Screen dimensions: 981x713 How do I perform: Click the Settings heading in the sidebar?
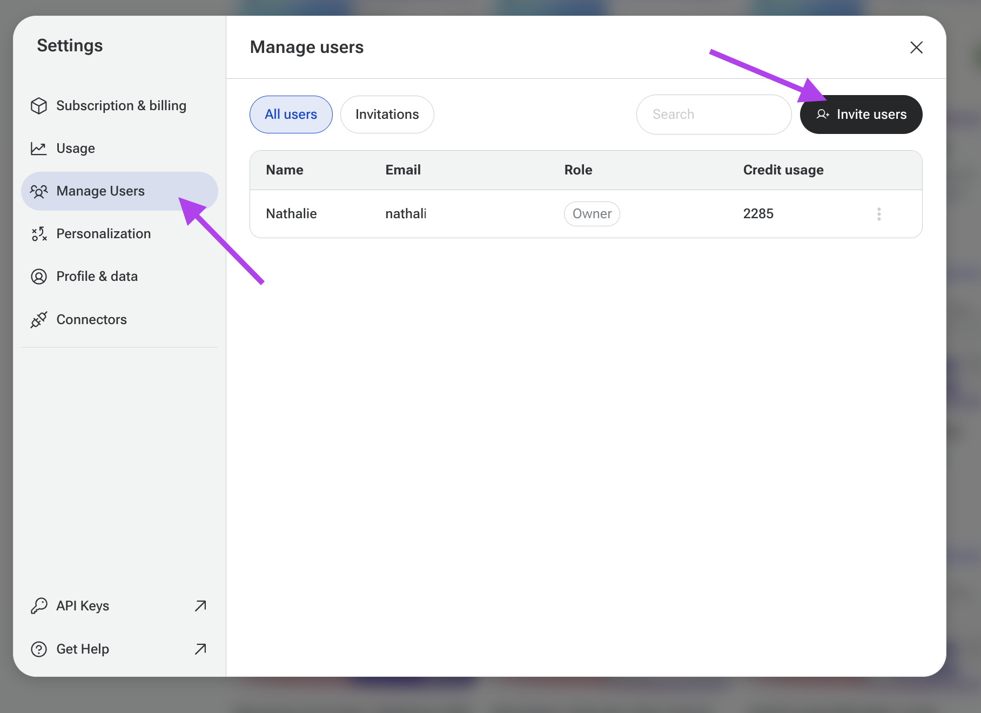70,46
